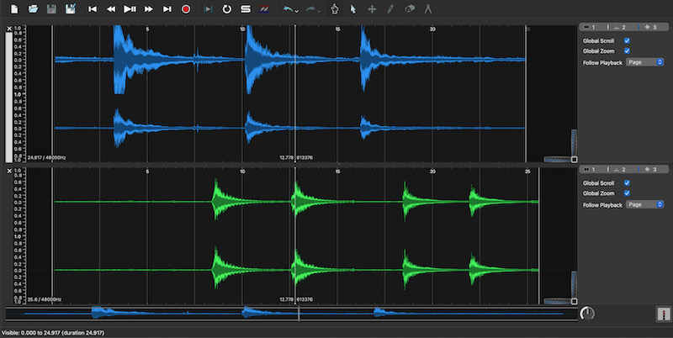Rewind playback
The height and width of the screenshot is (338, 673).
[111, 8]
